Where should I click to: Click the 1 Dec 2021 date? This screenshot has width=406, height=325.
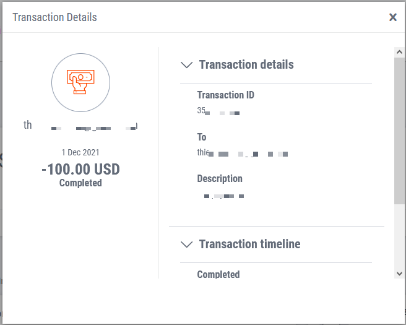(x=80, y=152)
